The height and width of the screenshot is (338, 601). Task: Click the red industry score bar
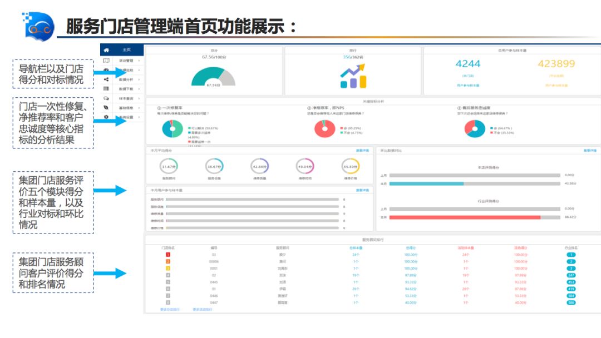pyautogui.click(x=465, y=217)
